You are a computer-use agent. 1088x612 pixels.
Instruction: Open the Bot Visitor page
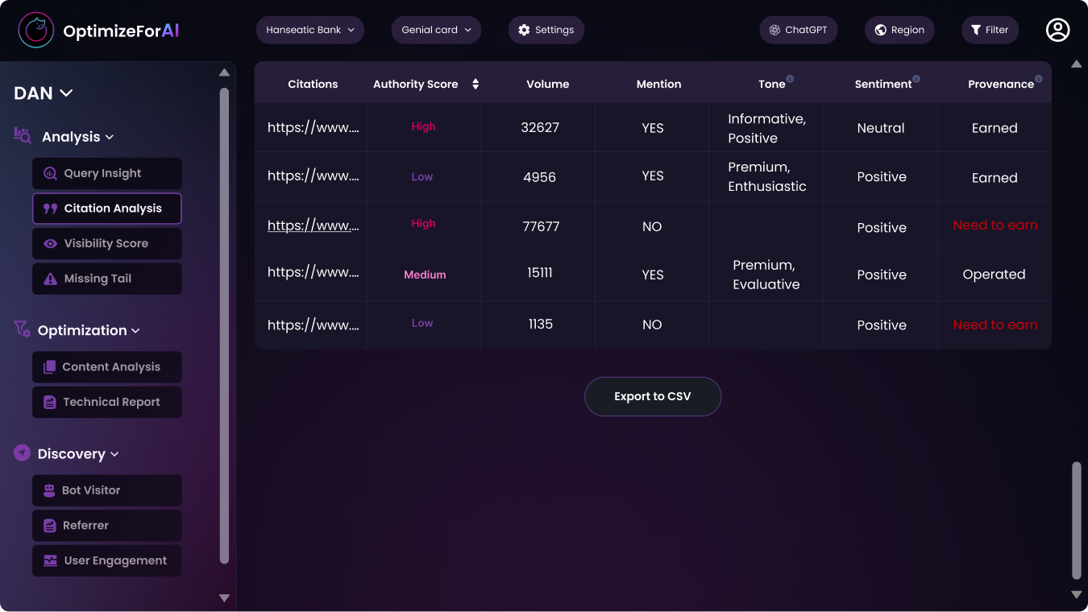point(106,490)
